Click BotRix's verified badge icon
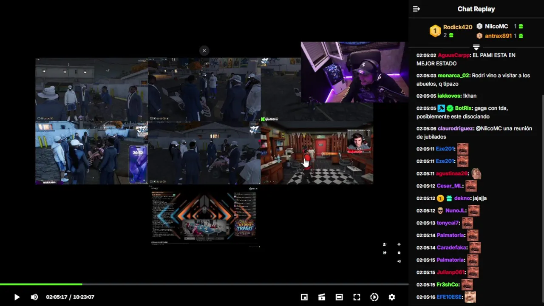Image resolution: width=544 pixels, height=306 pixels. pos(450,108)
